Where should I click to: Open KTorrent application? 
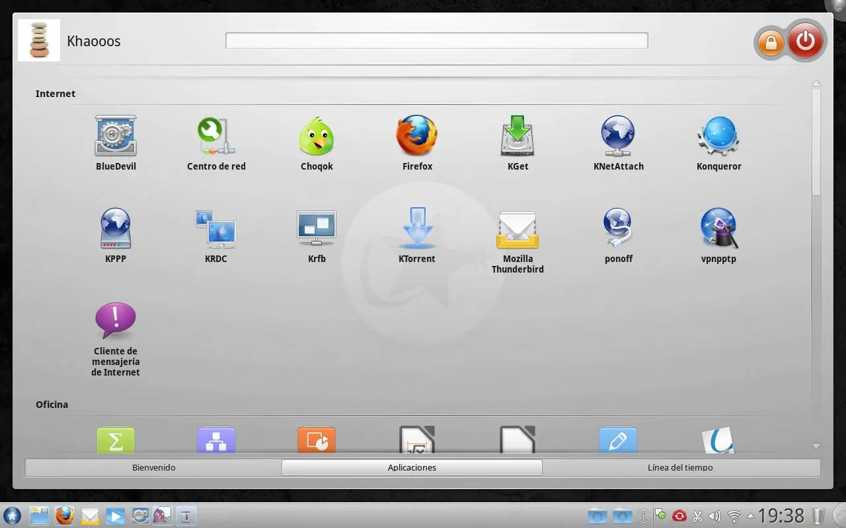[417, 236]
